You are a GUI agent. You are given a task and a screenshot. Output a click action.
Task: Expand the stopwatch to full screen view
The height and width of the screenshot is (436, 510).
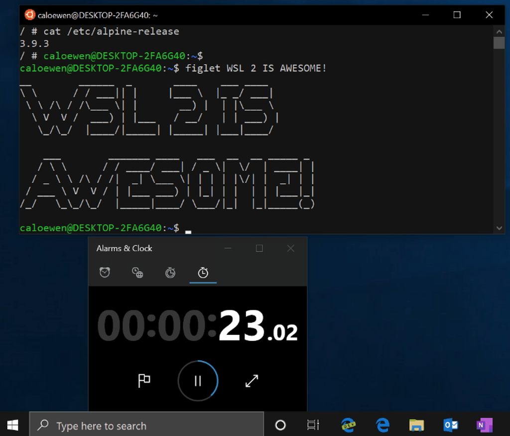[x=252, y=380]
